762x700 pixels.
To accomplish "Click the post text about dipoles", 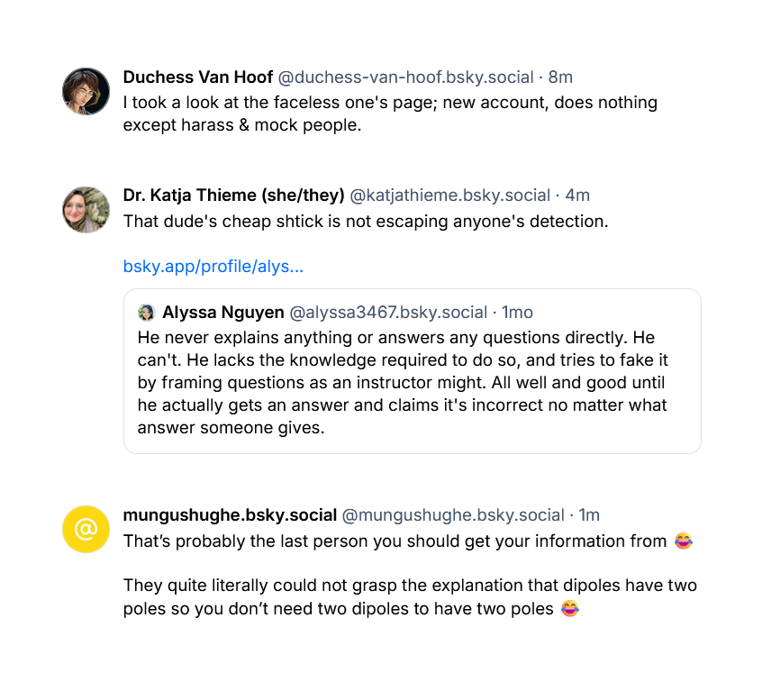I will click(410, 597).
